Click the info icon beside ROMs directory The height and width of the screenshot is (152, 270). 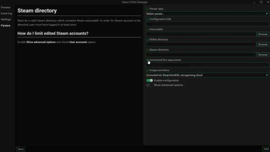point(147,40)
